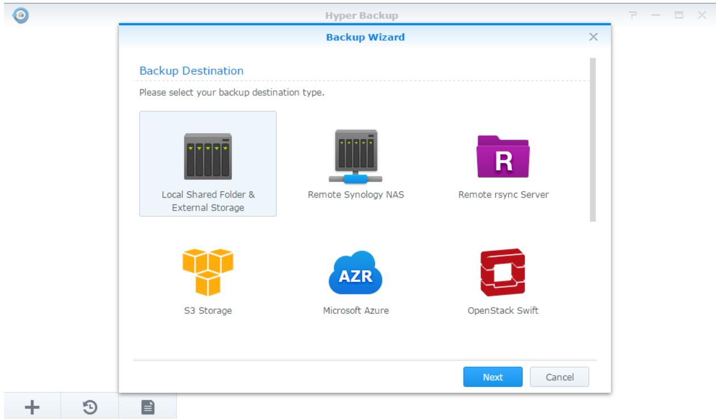The width and height of the screenshot is (716, 420).
Task: Click the 'Microsoft Azure' label text
Action: coord(356,310)
